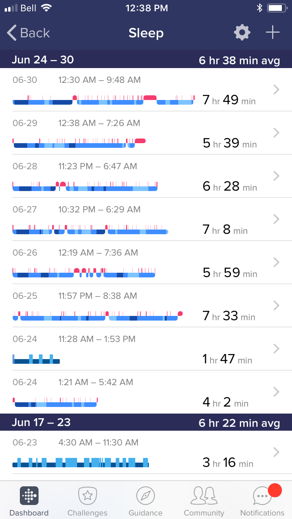Open the 11:28 AM – 1:53 PM nap entry
Image resolution: width=292 pixels, height=519 pixels.
(x=97, y=339)
